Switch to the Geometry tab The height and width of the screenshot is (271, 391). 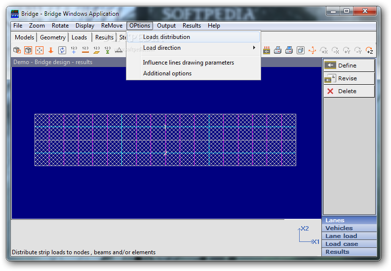53,37
